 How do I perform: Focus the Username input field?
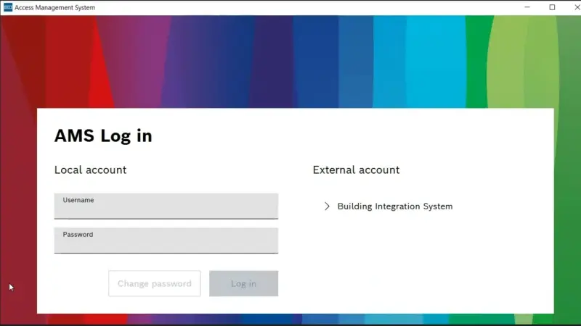point(166,210)
